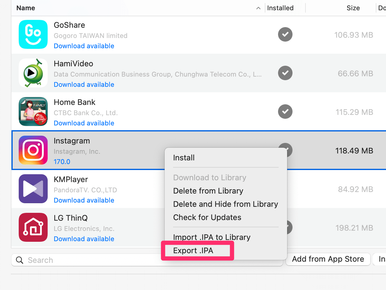The height and width of the screenshot is (290, 386).
Task: Click the Add from App Store button
Action: tap(328, 259)
